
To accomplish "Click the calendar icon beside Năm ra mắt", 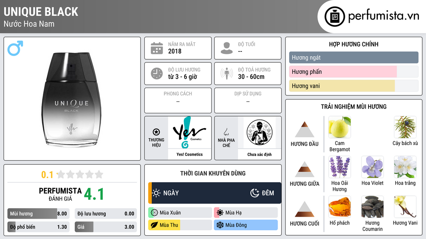I will (x=157, y=48).
